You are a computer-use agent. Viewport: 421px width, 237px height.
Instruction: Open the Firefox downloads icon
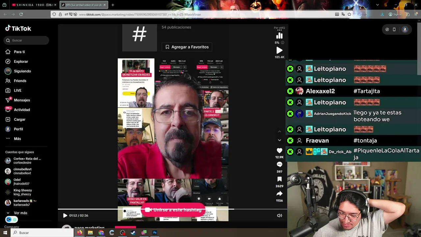tap(382, 14)
